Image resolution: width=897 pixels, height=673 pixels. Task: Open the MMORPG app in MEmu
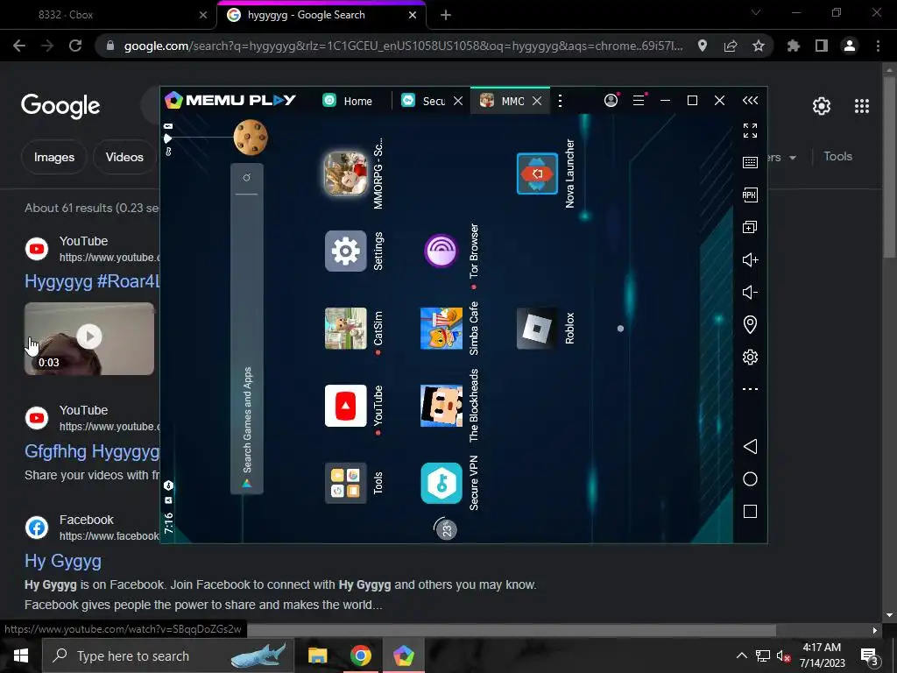[x=345, y=174]
